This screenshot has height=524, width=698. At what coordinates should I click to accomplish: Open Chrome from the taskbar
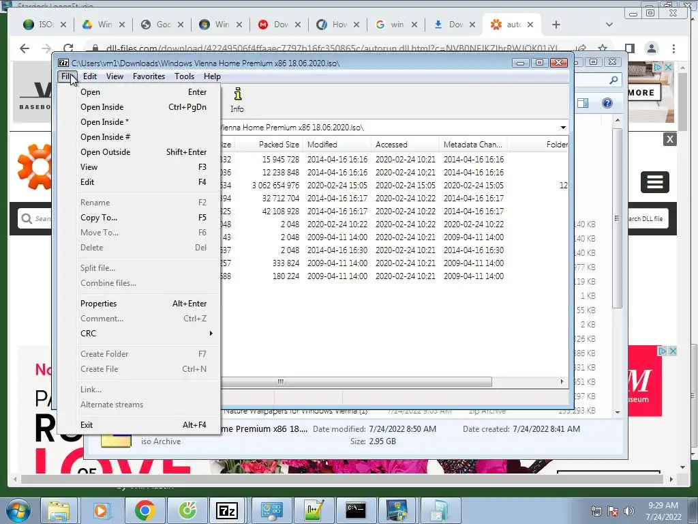145,510
